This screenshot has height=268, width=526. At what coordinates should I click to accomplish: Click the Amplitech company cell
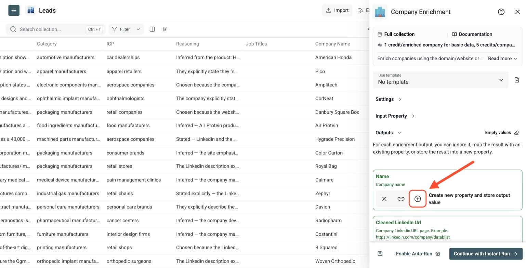(x=326, y=85)
